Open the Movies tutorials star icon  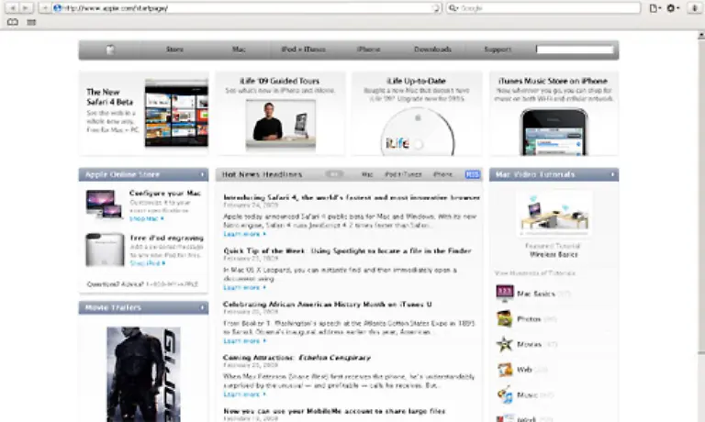505,344
